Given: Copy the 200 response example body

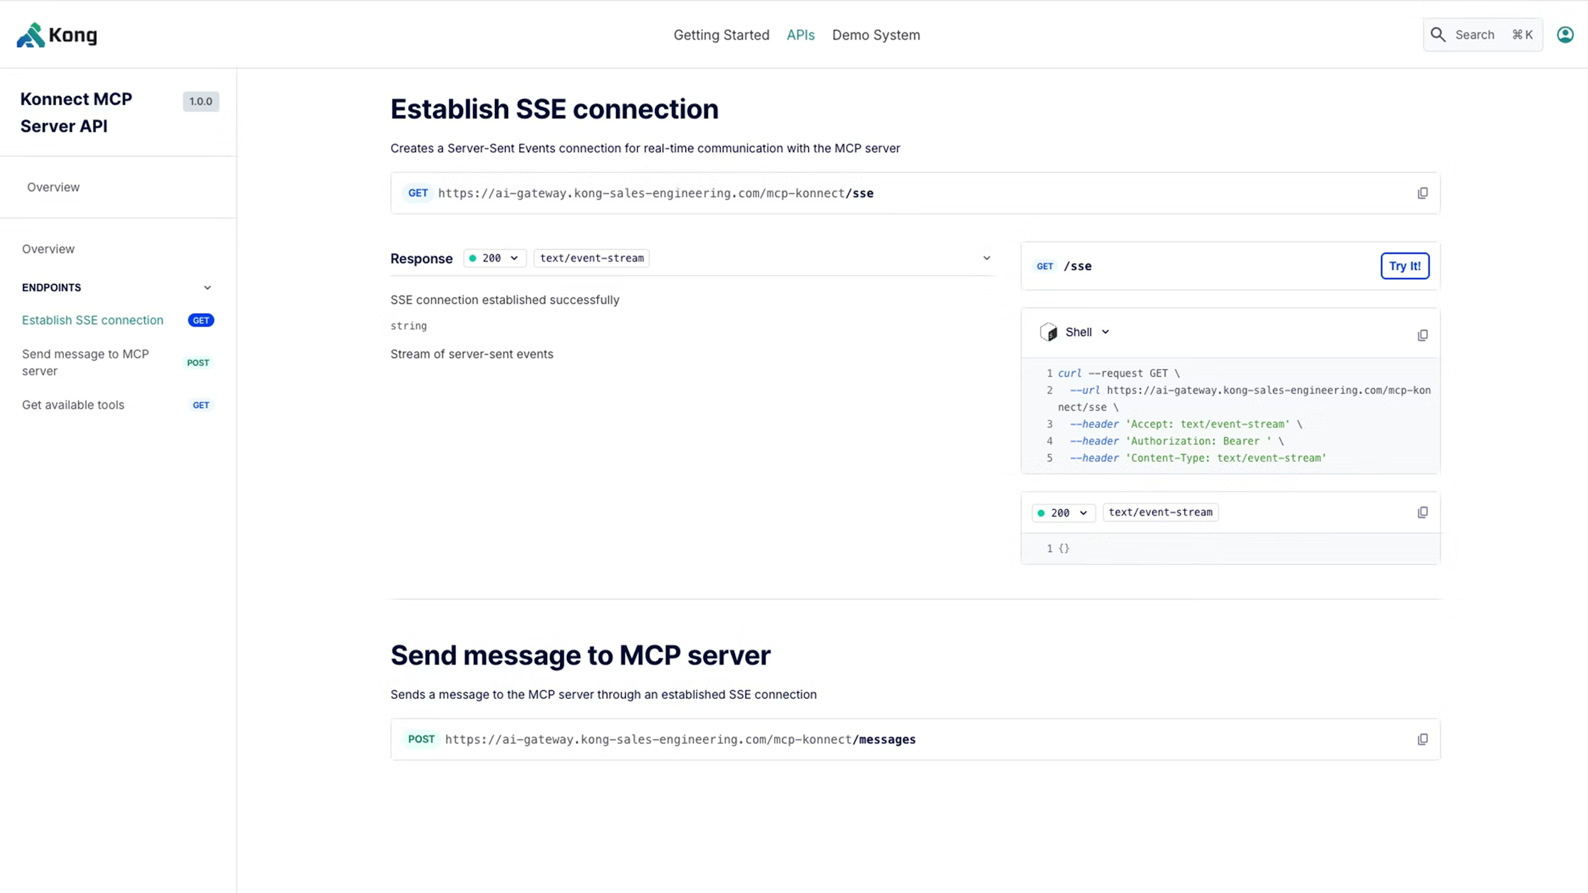Looking at the screenshot, I should 1422,512.
